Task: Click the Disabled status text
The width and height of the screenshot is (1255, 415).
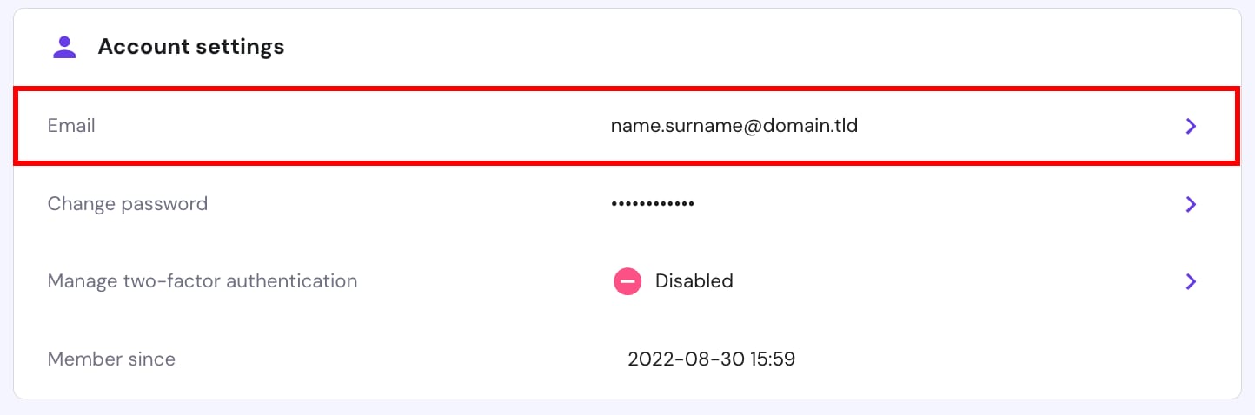Action: click(694, 281)
